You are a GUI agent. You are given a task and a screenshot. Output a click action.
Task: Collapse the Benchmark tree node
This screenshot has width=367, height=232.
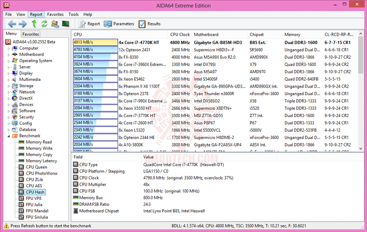click(9, 136)
